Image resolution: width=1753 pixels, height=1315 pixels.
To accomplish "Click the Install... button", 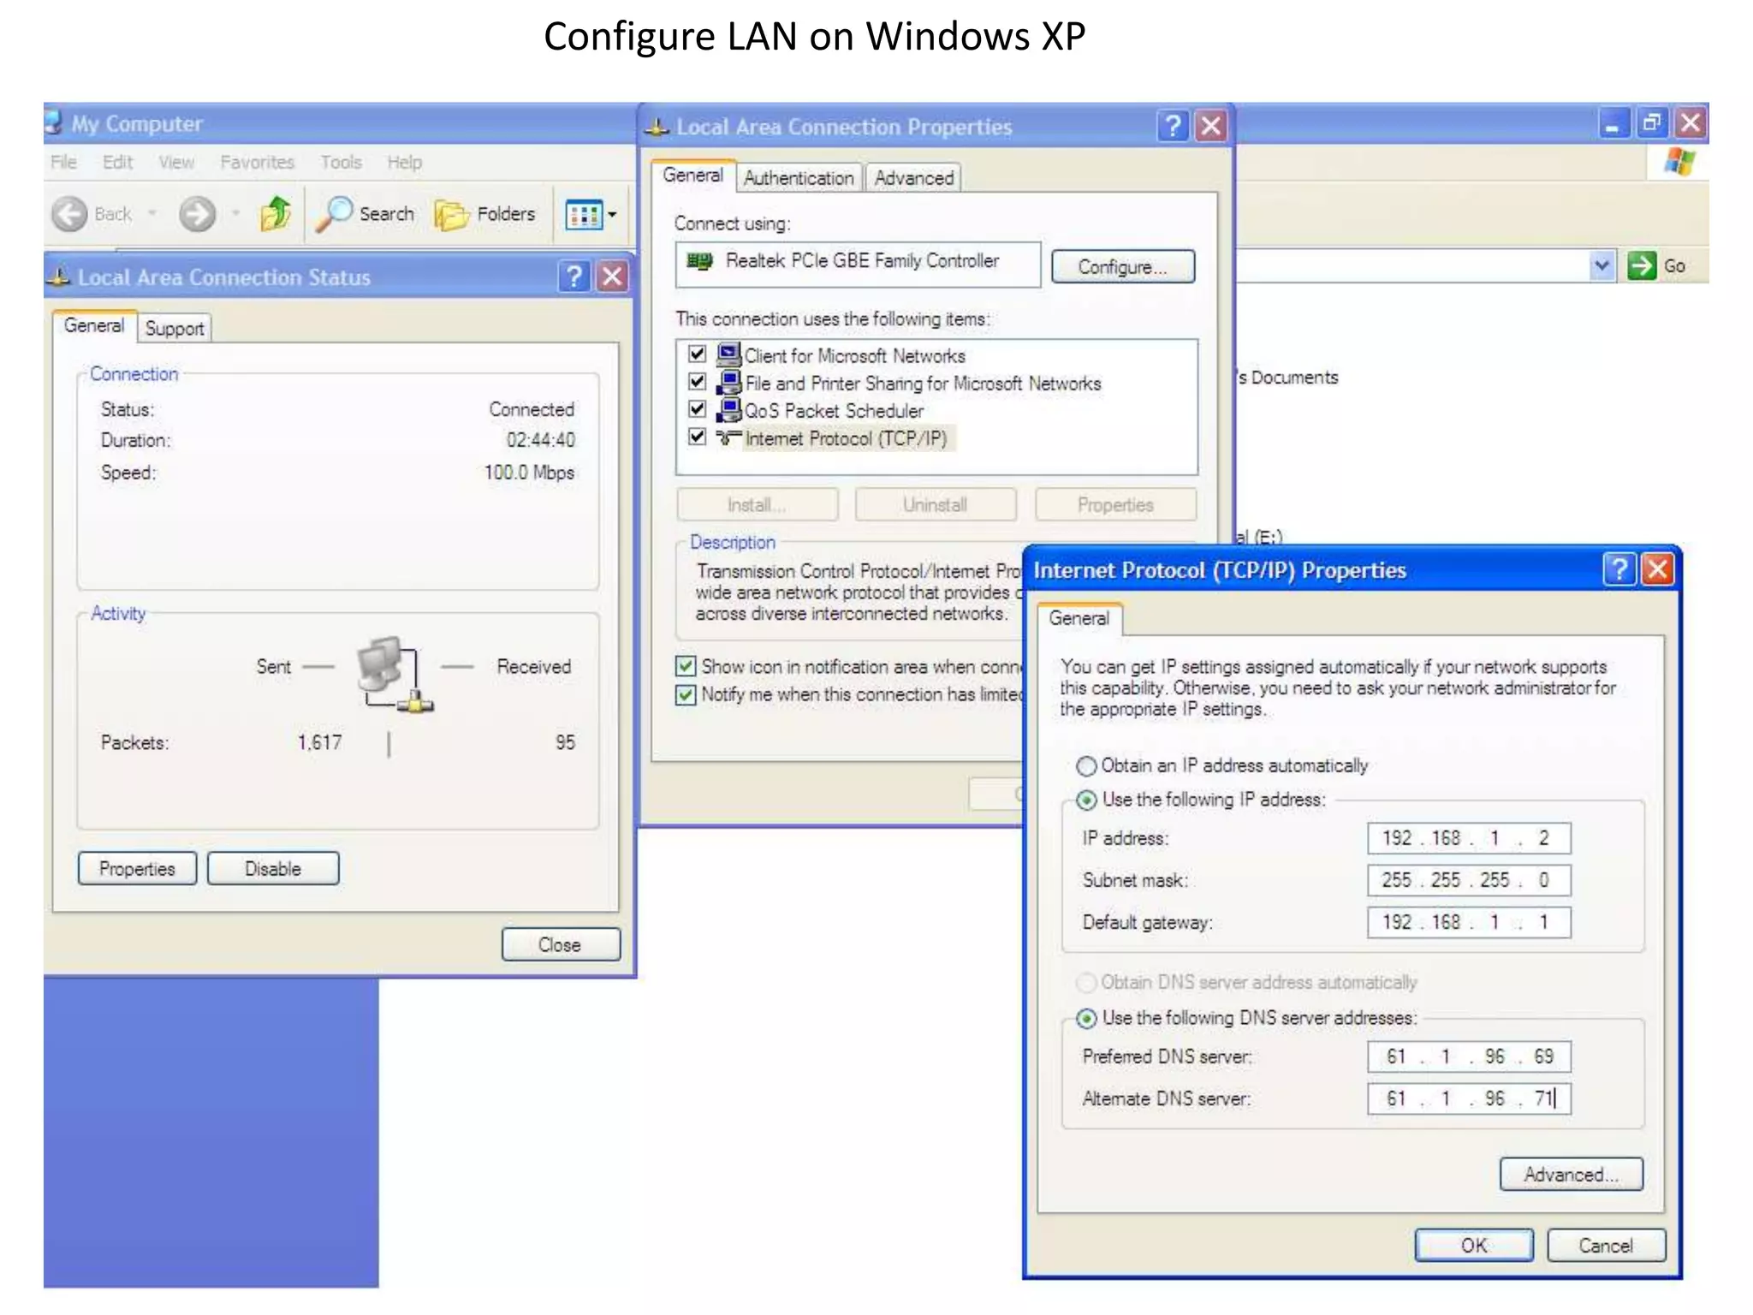I will click(x=757, y=505).
